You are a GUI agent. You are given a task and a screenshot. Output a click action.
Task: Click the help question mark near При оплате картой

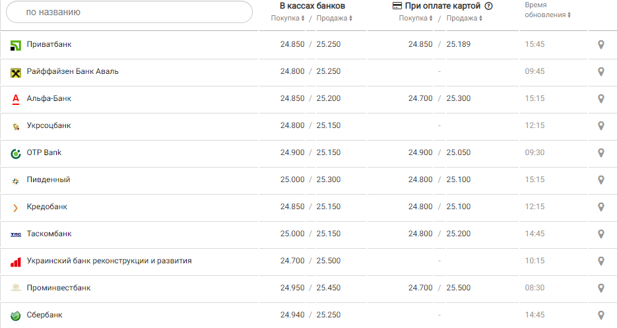tap(488, 6)
